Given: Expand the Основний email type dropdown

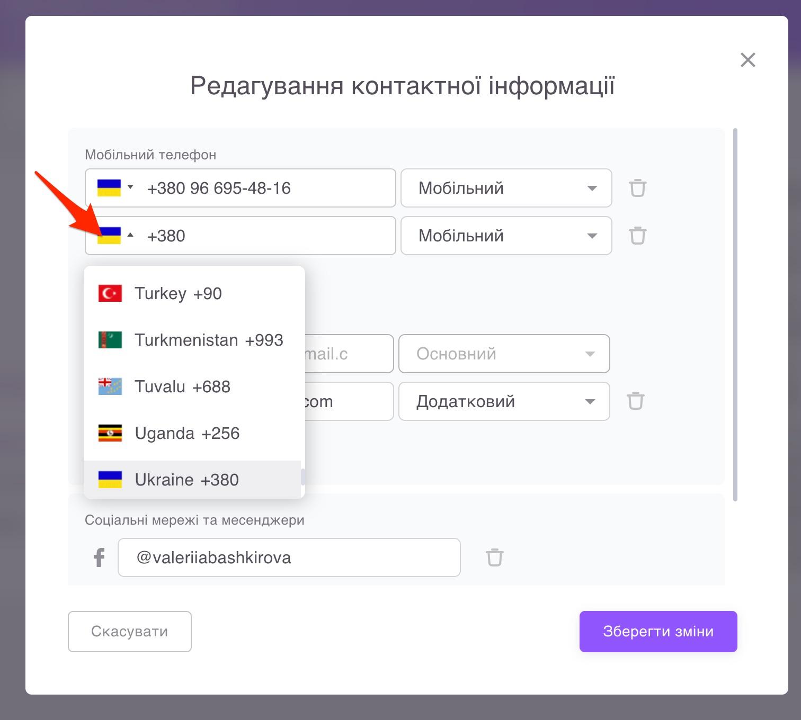Looking at the screenshot, I should [504, 354].
